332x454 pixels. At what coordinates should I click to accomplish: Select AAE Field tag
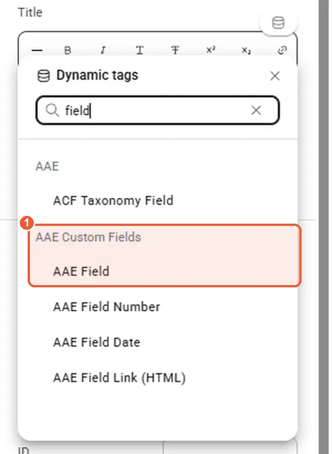pos(81,271)
